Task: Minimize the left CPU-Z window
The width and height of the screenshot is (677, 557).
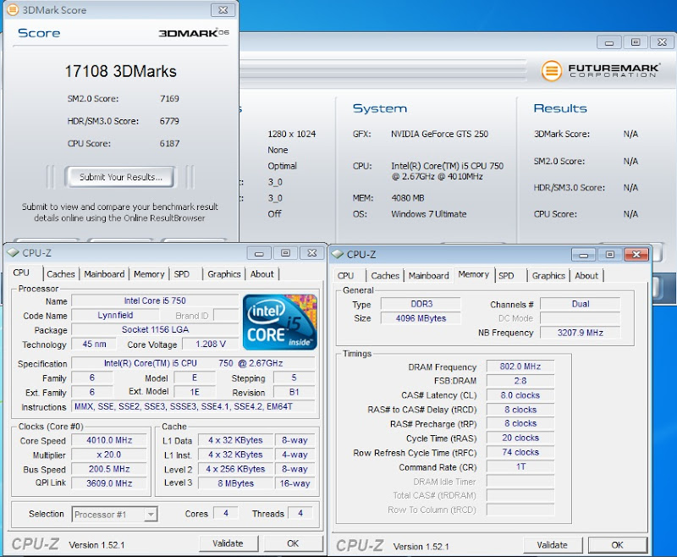Action: coord(259,253)
